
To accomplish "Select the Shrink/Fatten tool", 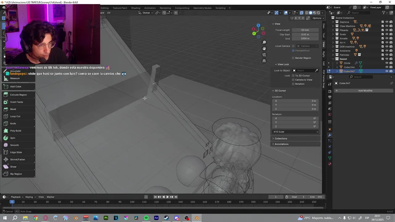I will [18, 159].
